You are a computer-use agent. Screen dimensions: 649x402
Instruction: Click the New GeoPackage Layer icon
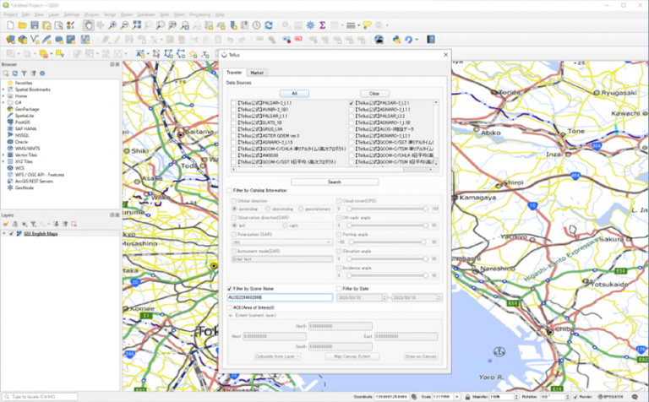coord(22,40)
